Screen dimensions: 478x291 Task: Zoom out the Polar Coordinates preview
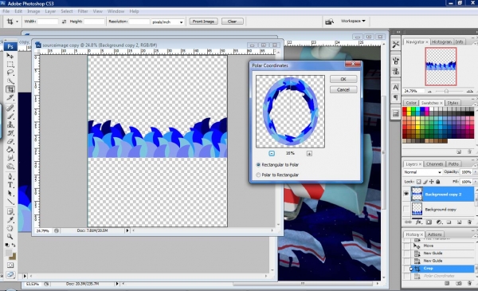point(272,153)
